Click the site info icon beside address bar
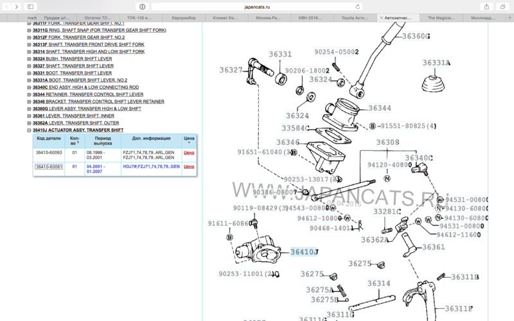The width and height of the screenshot is (514, 321). [x=142, y=6]
